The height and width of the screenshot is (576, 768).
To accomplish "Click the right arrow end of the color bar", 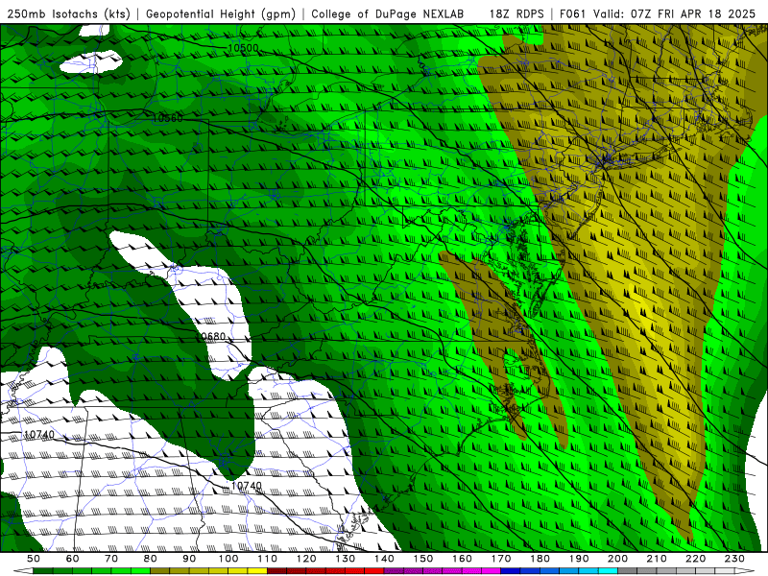I will click(x=745, y=571).
